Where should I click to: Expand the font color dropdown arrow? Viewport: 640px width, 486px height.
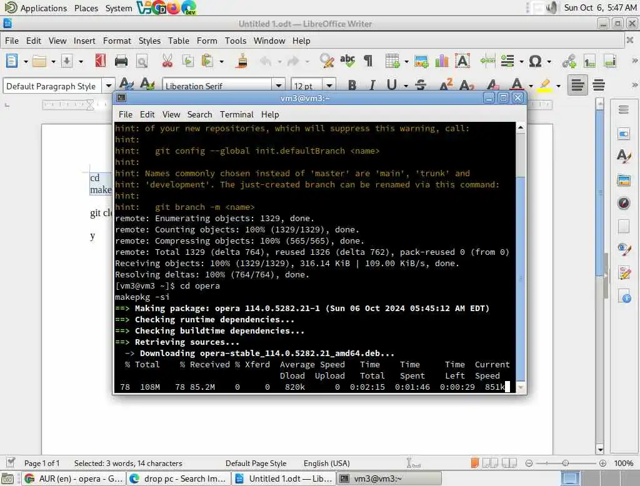(x=531, y=86)
